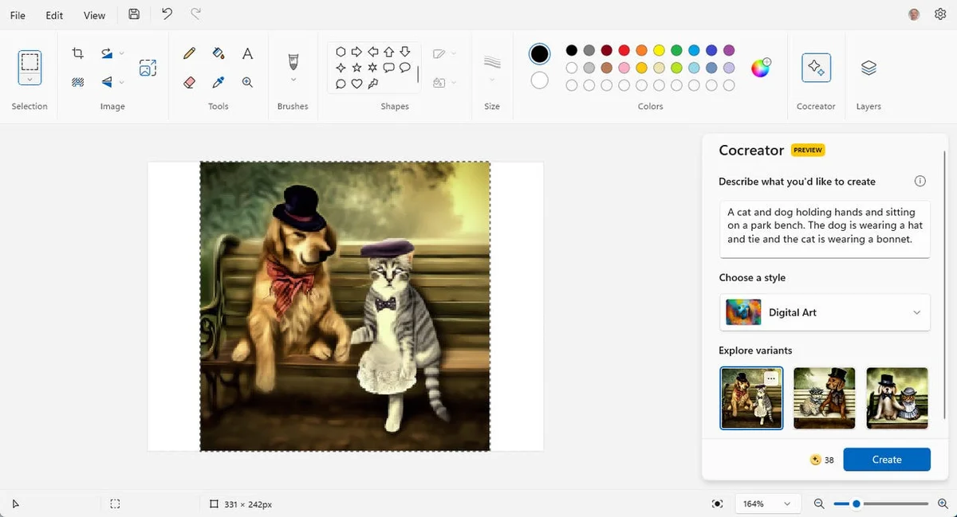Open the 164% zoom level dropdown
This screenshot has width=957, height=517.
pos(765,503)
